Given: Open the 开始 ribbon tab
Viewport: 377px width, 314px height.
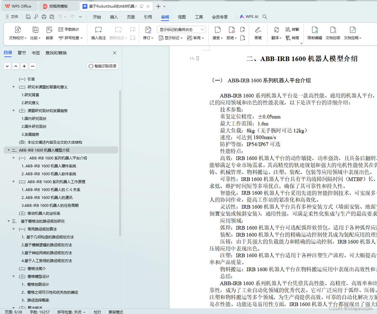Looking at the screenshot, I should 97,17.
